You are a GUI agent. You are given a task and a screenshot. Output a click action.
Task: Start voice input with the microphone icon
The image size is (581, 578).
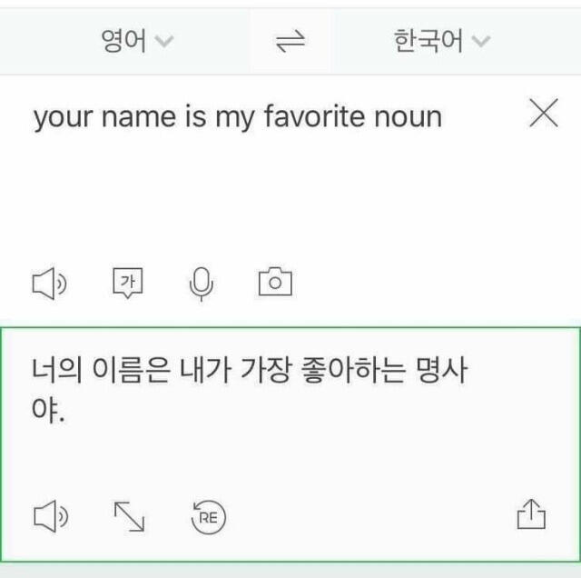pyautogui.click(x=202, y=284)
